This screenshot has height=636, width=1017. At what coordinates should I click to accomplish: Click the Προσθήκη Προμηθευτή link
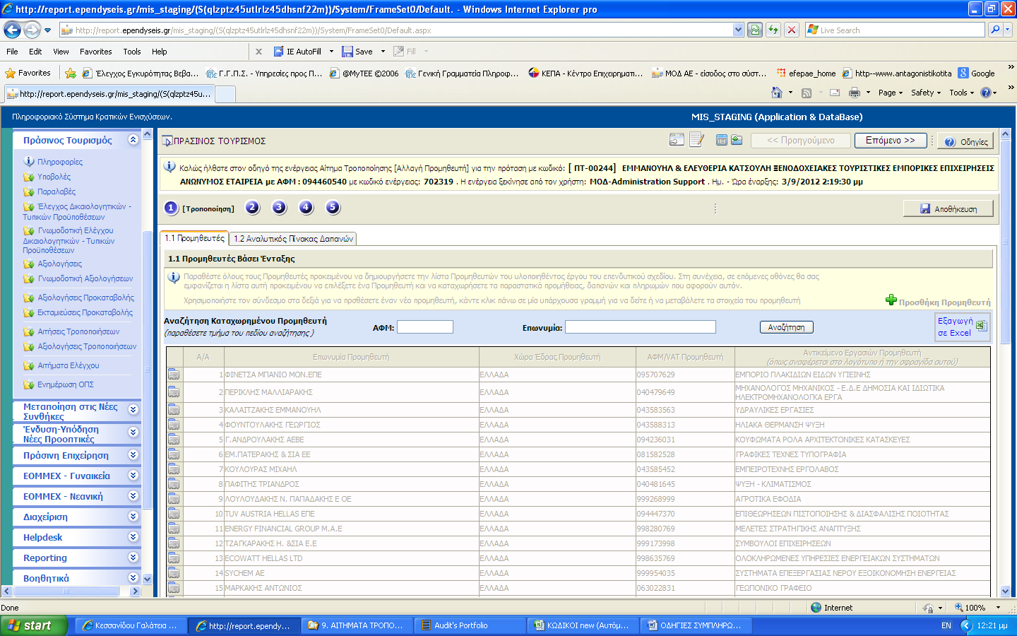(944, 302)
